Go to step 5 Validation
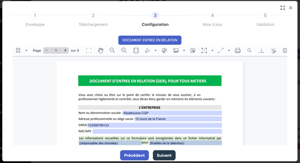Screen dimensions: 300x163 (x=265, y=19)
